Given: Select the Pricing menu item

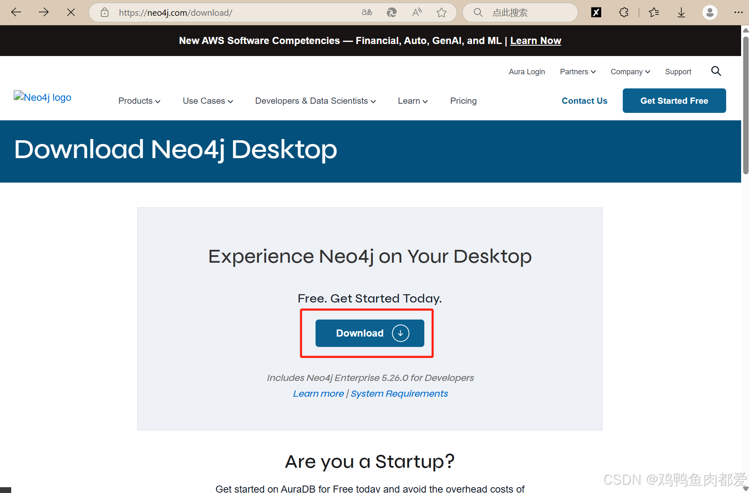Looking at the screenshot, I should click(x=463, y=100).
